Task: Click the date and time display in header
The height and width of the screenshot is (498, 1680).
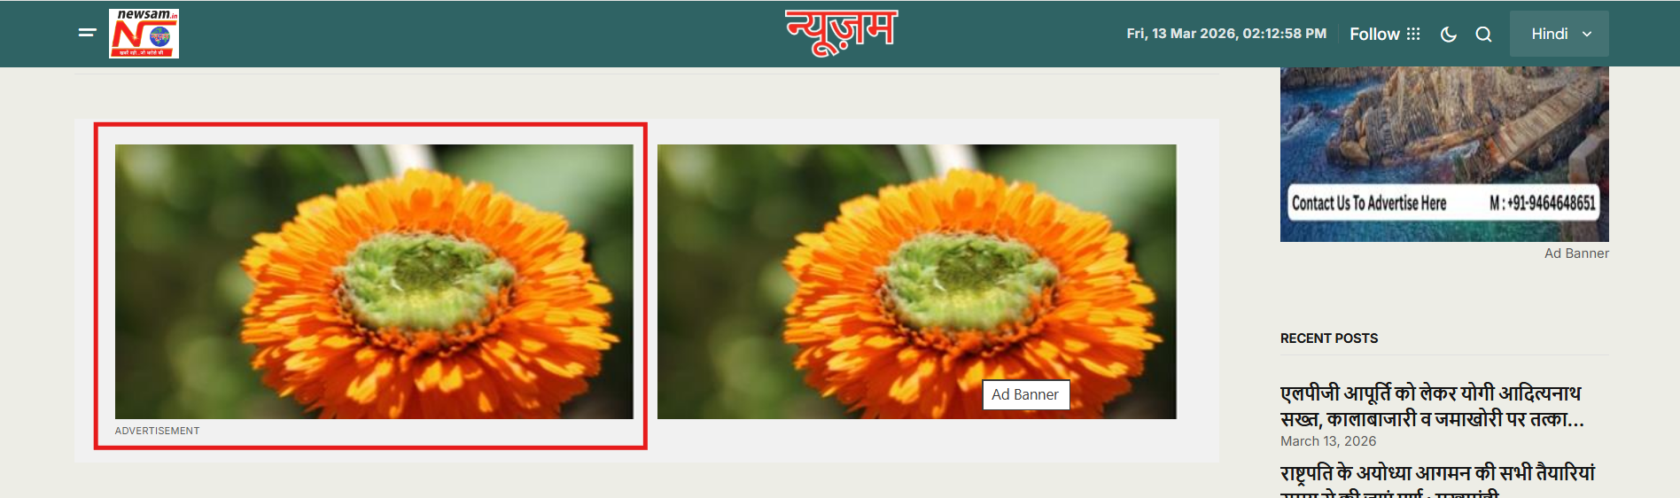Action: [x=1226, y=34]
